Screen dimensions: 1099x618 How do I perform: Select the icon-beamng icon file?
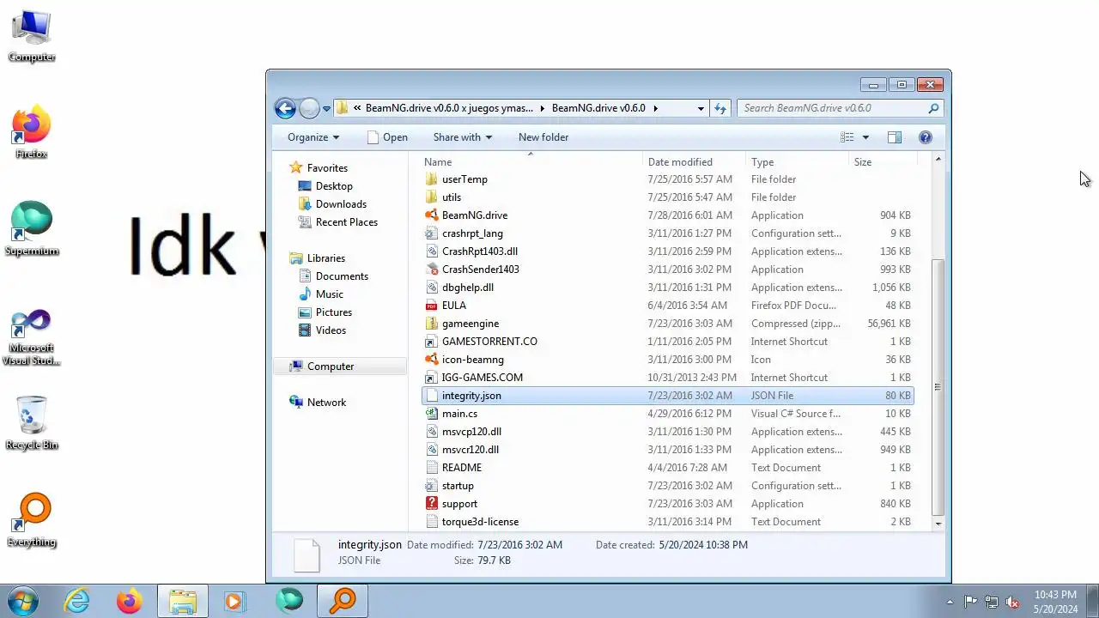pyautogui.click(x=432, y=360)
